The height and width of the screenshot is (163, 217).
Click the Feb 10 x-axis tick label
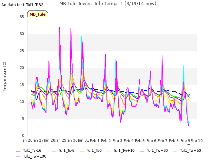point(197,141)
